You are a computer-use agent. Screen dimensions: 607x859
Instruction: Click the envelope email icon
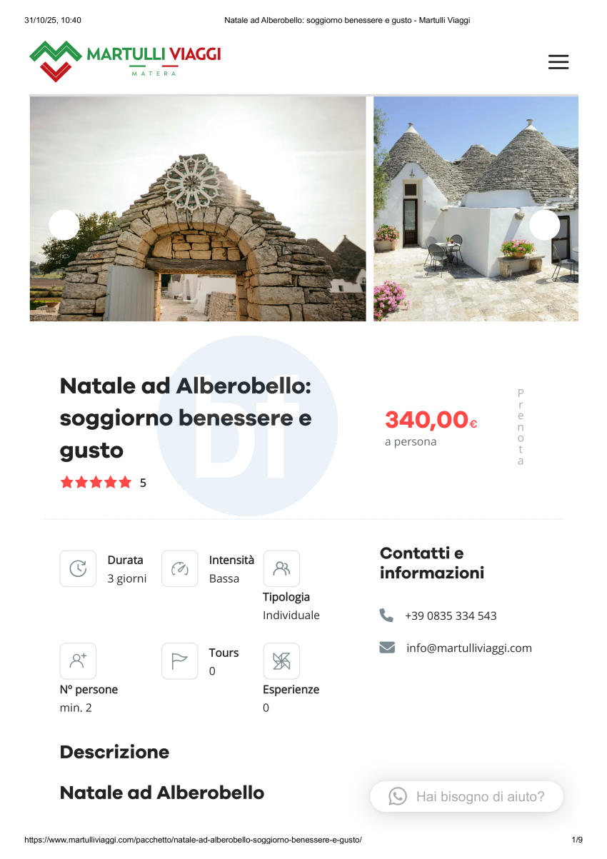click(387, 648)
